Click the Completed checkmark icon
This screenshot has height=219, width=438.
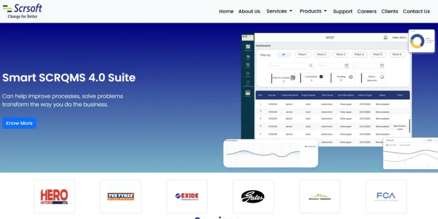click(321, 77)
